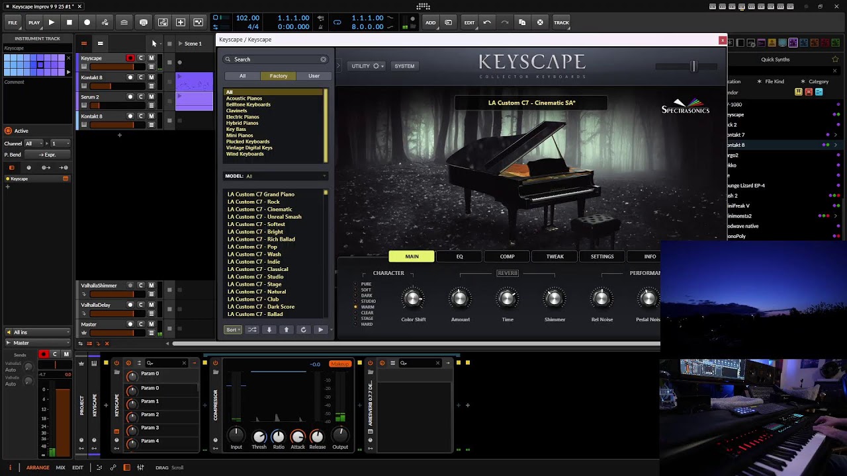Open the UTILITY menu in Keyscape
The height and width of the screenshot is (476, 847).
pyautogui.click(x=367, y=66)
